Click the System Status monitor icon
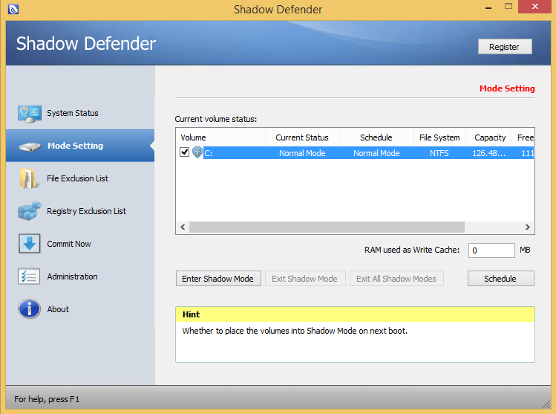Image resolution: width=556 pixels, height=414 pixels. pyautogui.click(x=30, y=114)
